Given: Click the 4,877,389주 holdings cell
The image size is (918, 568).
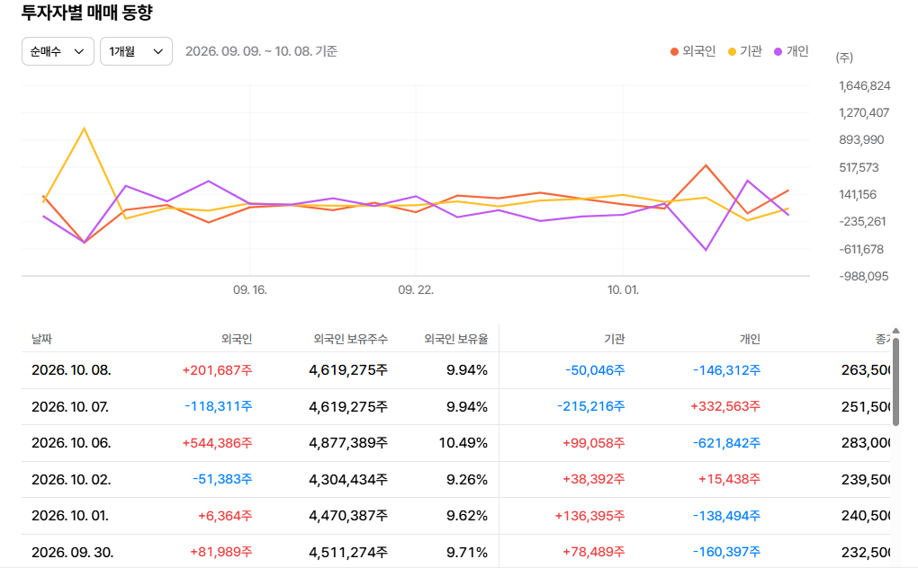Looking at the screenshot, I should (348, 443).
